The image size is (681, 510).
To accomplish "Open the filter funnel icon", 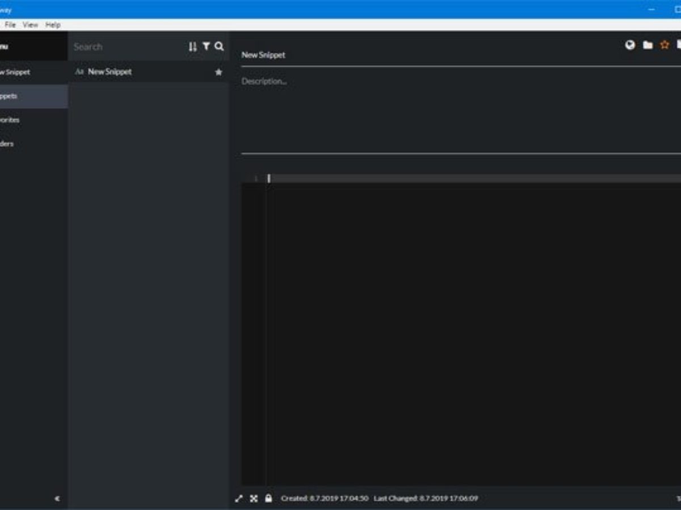I will [x=207, y=46].
